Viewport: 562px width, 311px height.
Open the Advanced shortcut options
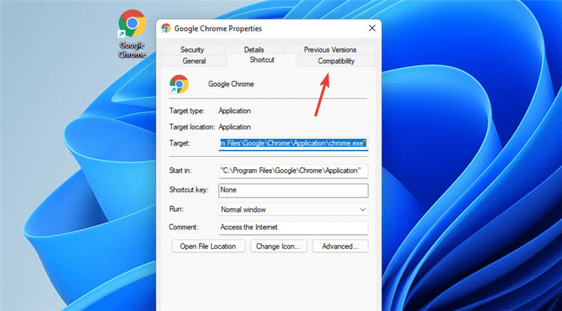click(x=340, y=247)
